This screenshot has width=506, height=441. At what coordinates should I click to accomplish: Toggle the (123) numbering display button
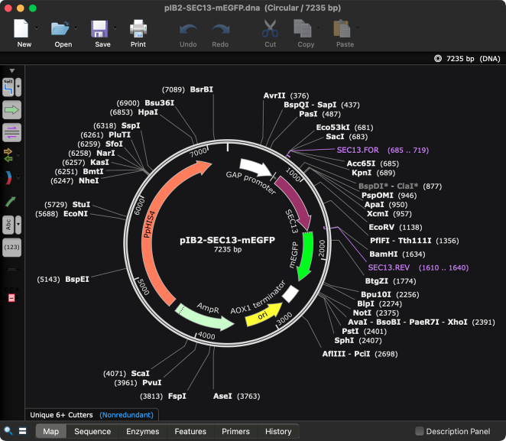point(11,248)
